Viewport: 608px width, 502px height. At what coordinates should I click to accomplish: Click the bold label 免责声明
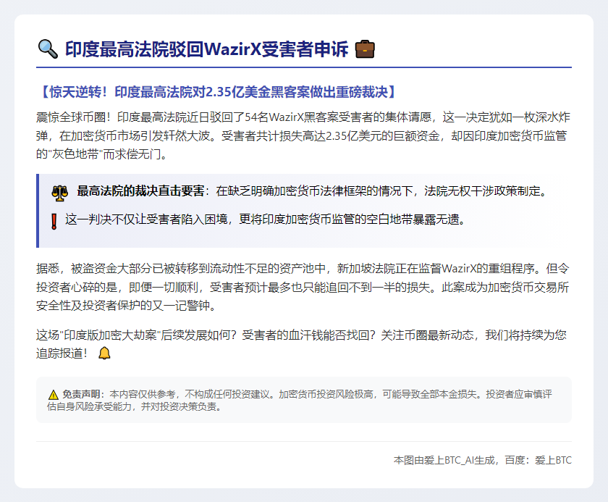click(81, 394)
